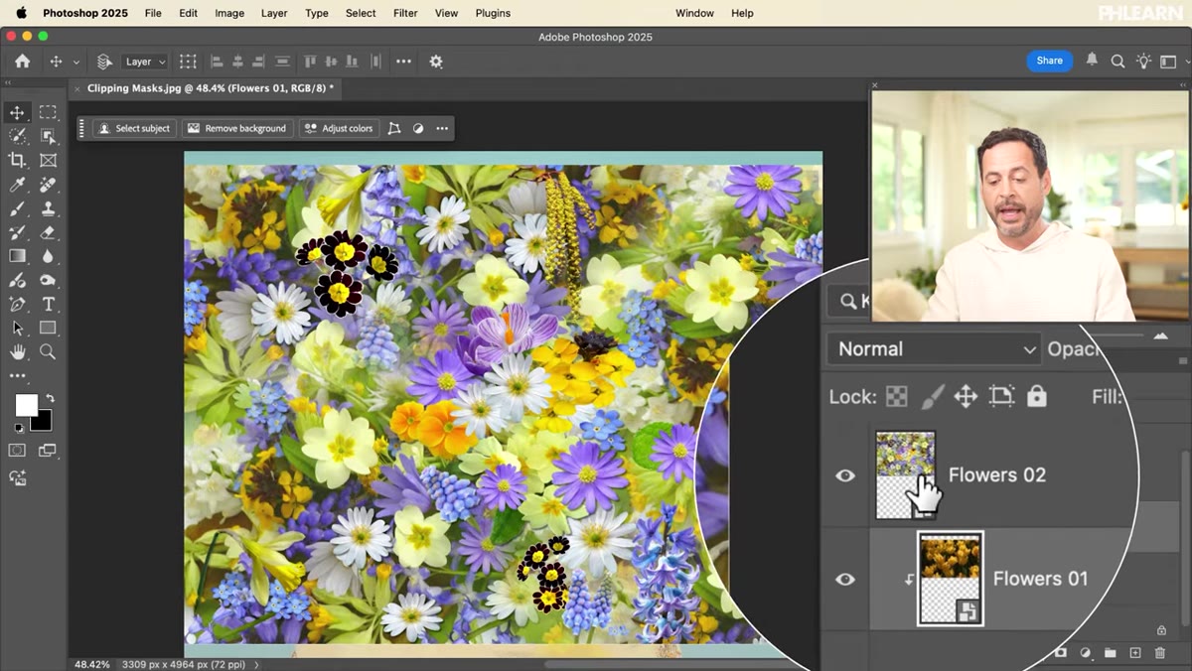Select the Rectangle shape tool

[x=48, y=328]
